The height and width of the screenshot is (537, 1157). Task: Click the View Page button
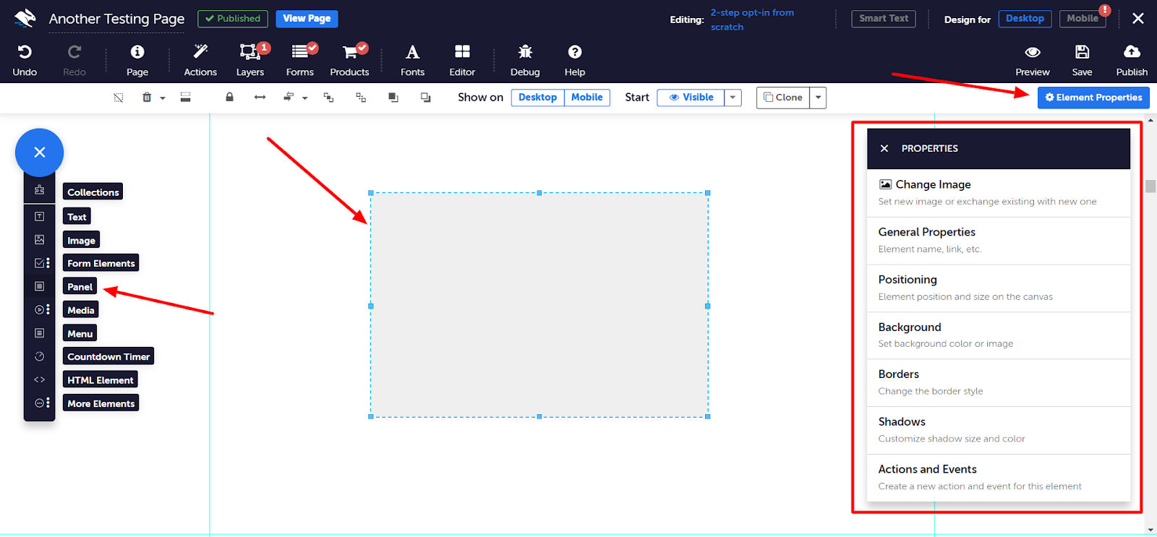click(x=307, y=19)
